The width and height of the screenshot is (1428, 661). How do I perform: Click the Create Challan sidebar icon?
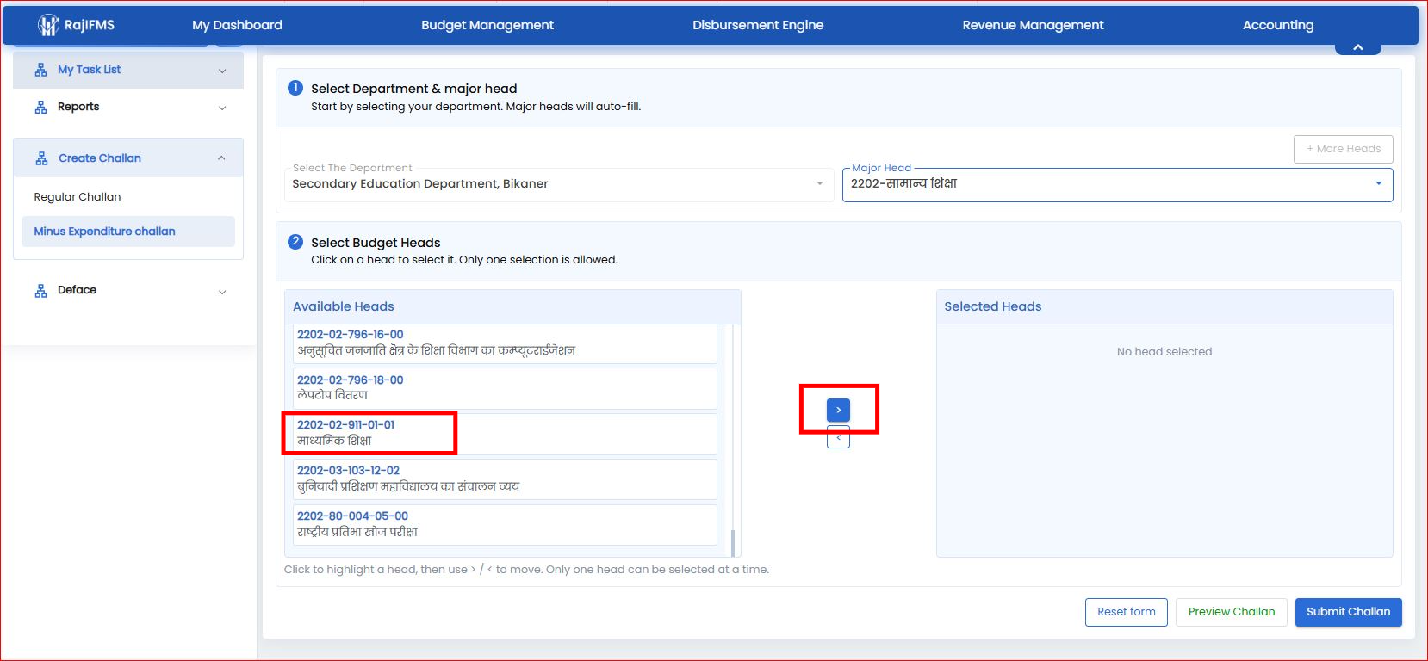41,158
